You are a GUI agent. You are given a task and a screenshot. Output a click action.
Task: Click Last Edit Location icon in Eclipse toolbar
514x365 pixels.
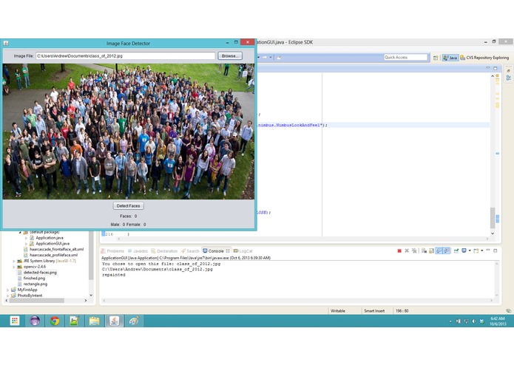(279, 58)
